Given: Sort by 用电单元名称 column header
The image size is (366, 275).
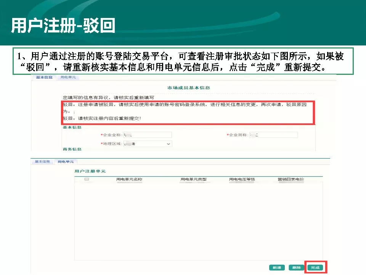Looking at the screenshot, I should coord(129,179).
